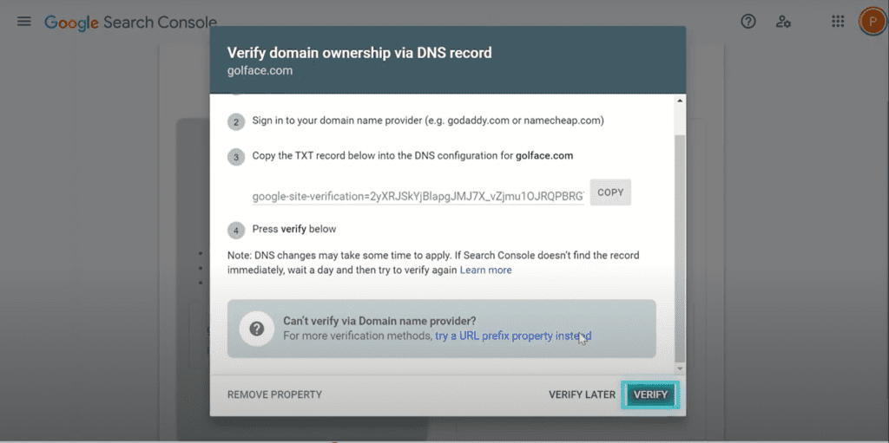Open the Google apps grid
The image size is (889, 443).
pos(838,22)
